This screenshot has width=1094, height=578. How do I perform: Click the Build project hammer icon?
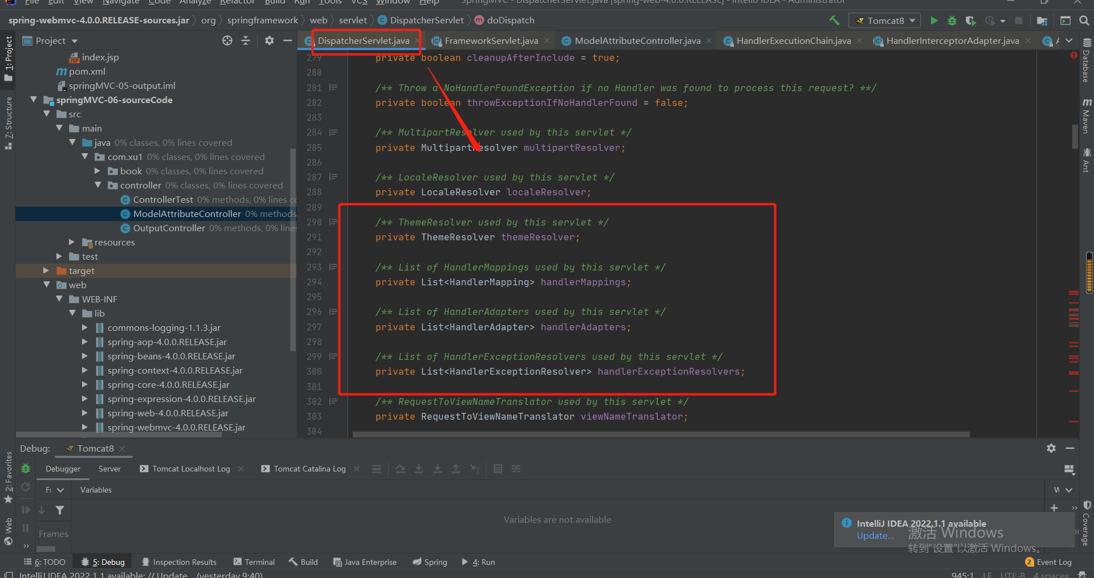(x=834, y=21)
